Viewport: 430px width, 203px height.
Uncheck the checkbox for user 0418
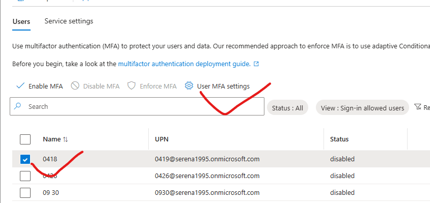click(x=25, y=159)
